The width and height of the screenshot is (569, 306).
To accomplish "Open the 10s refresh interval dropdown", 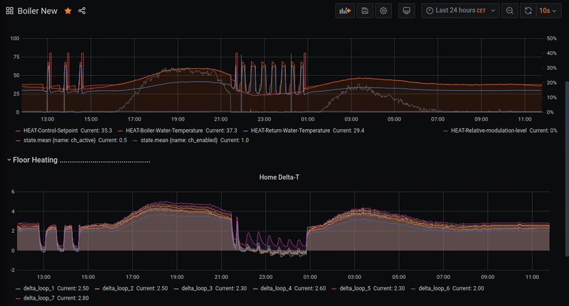I will pyautogui.click(x=548, y=11).
